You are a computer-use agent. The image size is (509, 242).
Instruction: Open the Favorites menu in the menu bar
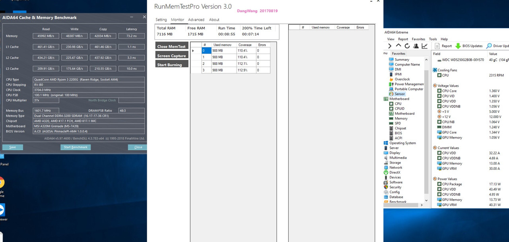tap(418, 39)
